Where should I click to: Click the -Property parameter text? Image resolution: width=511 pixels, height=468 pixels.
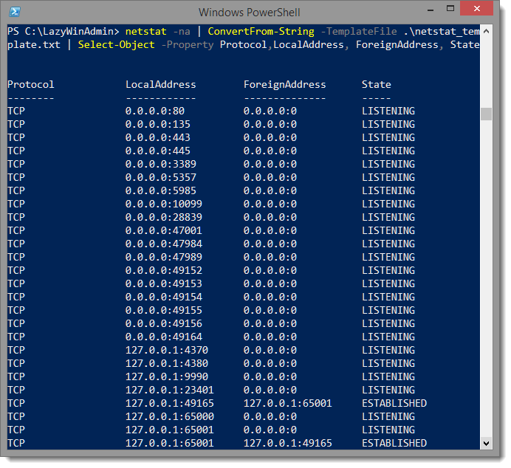188,45
